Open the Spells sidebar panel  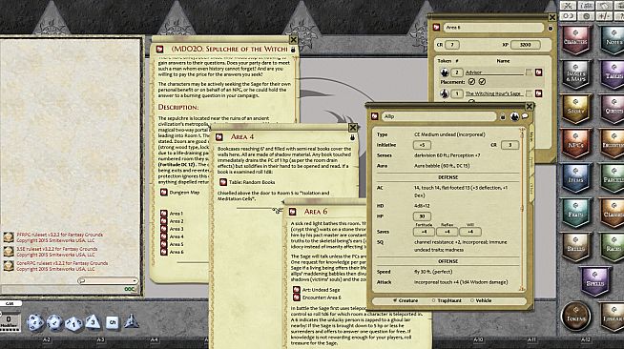tap(594, 281)
